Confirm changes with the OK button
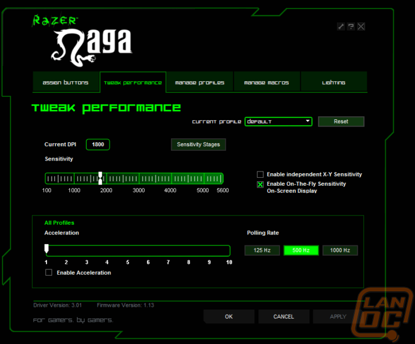 click(229, 316)
